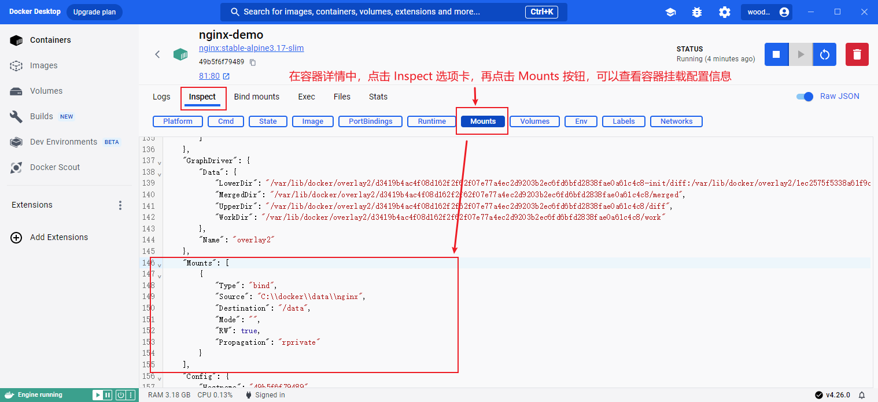
Task: Jump to Platform section
Action: pos(178,121)
